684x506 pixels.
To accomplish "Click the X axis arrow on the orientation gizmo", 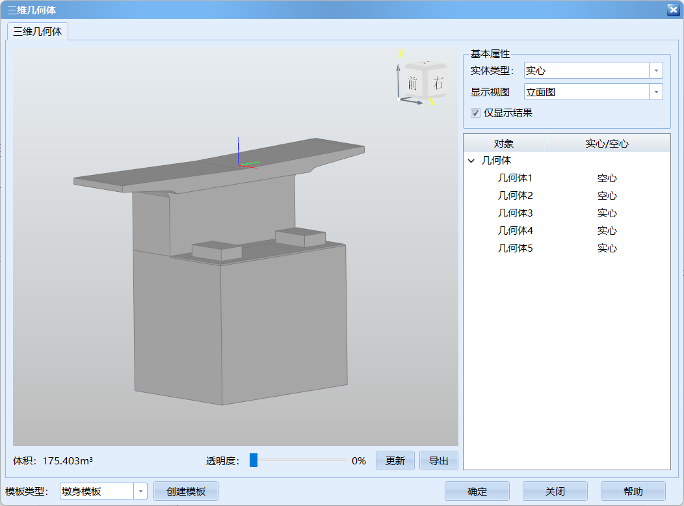I will click(x=419, y=101).
